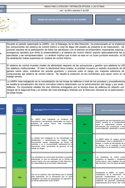
Task: Select the 91% current compliance cell
Action: (x=19, y=124)
